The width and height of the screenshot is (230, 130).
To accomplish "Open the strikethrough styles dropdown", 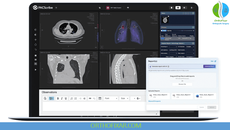I will pyautogui.click(x=138, y=98).
